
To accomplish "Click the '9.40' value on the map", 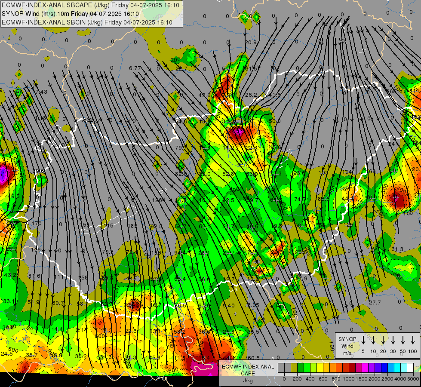I will (x=229, y=305).
